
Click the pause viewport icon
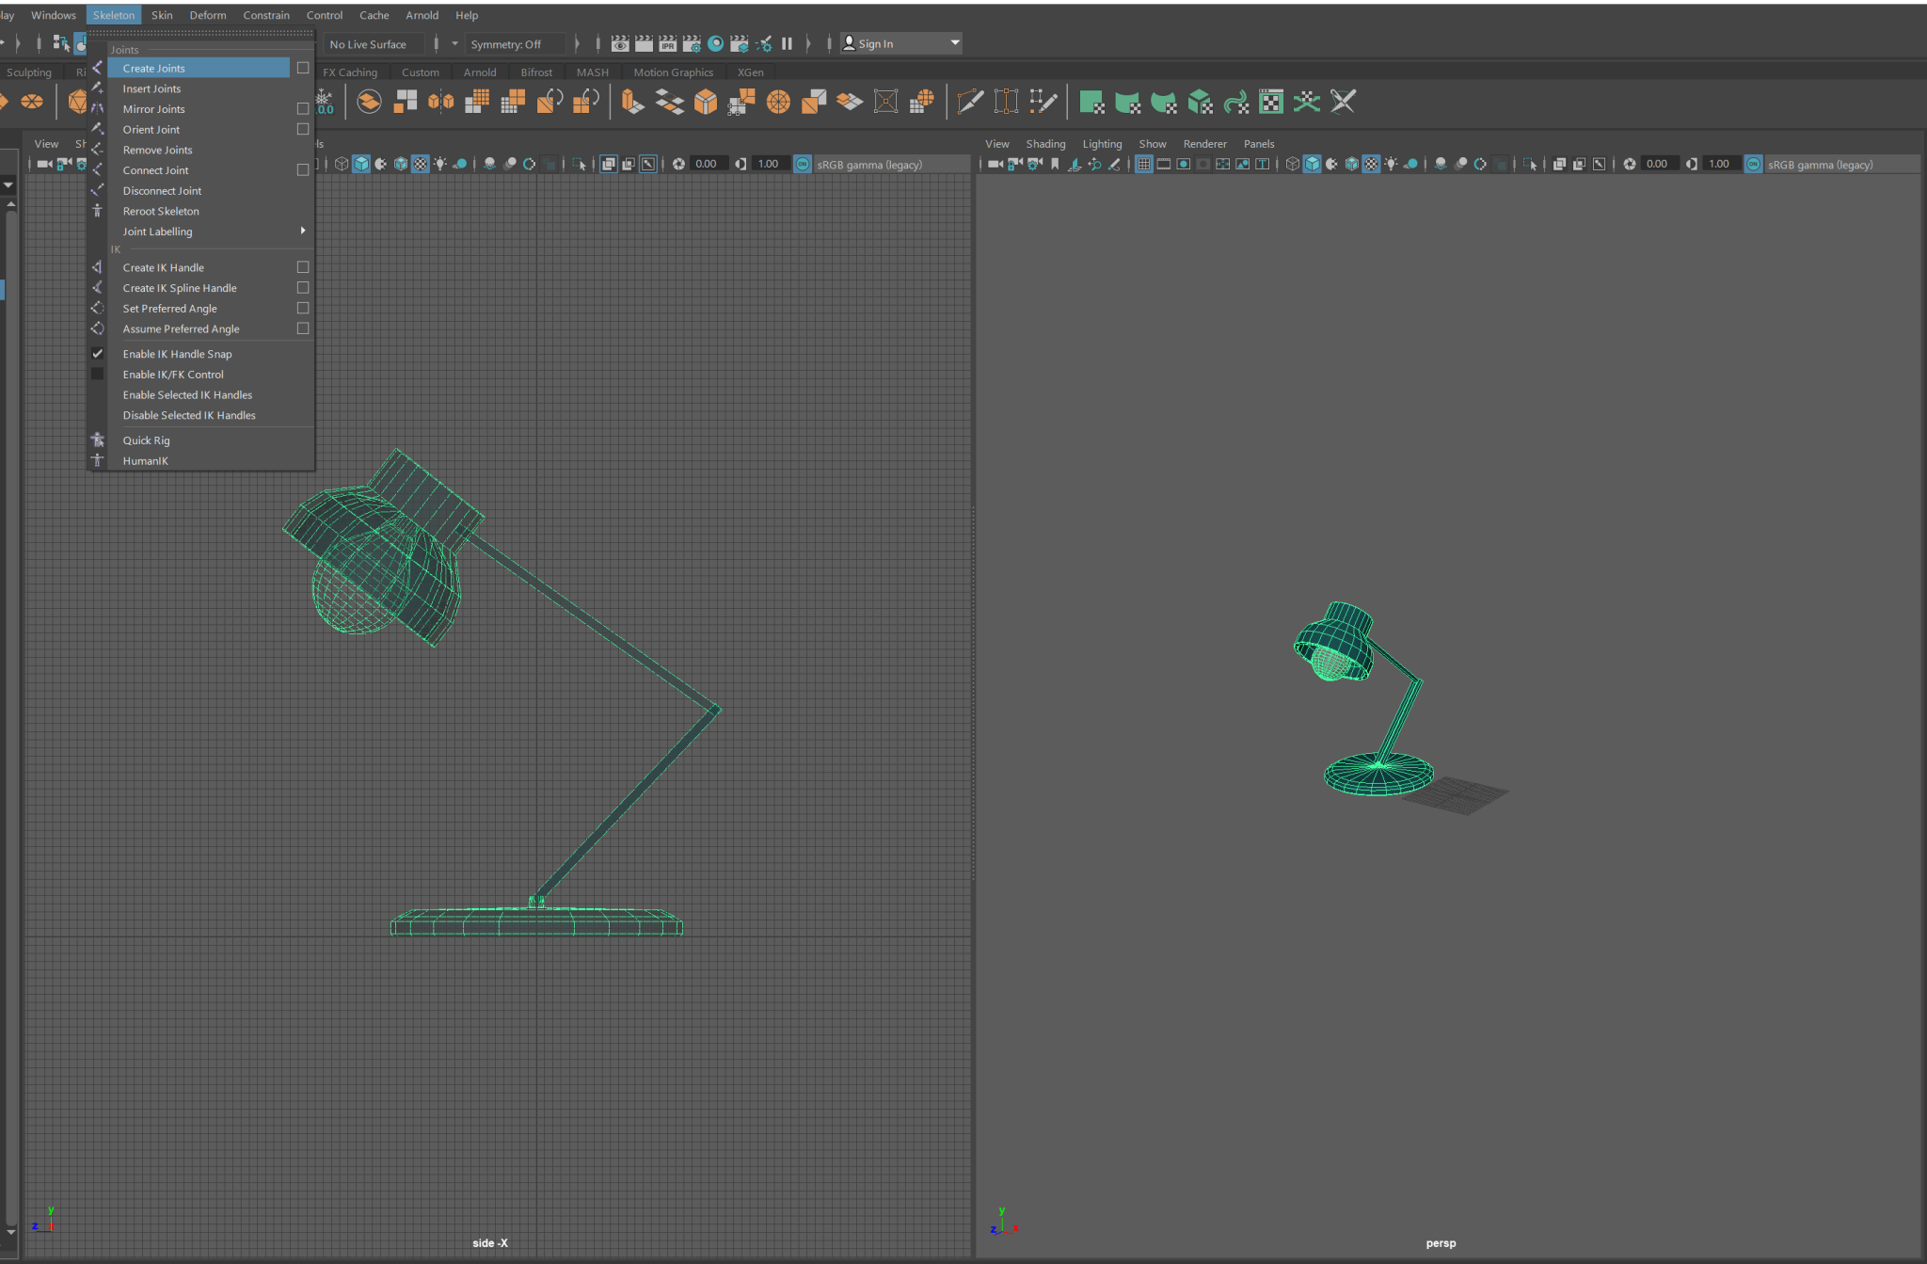(787, 43)
